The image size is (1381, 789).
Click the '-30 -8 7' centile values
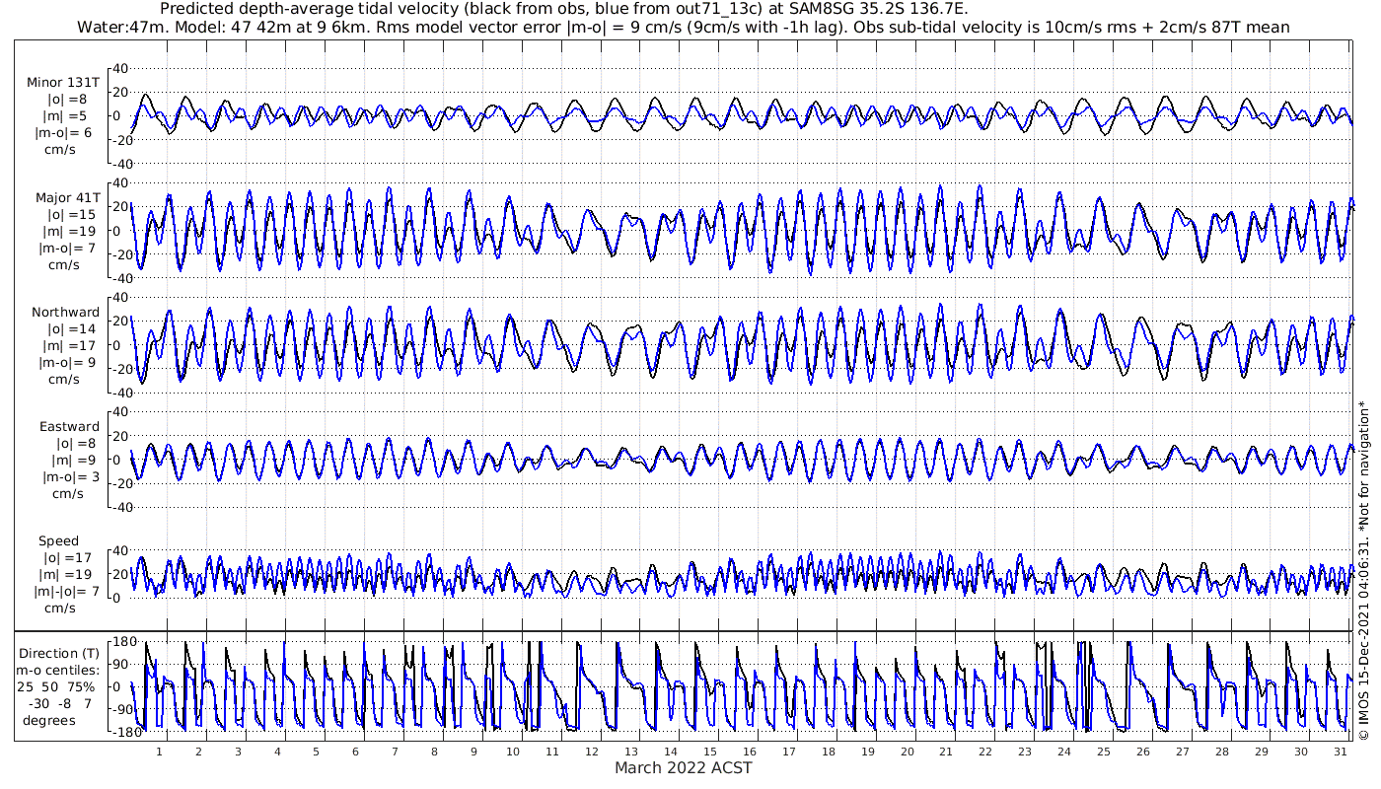[x=59, y=703]
